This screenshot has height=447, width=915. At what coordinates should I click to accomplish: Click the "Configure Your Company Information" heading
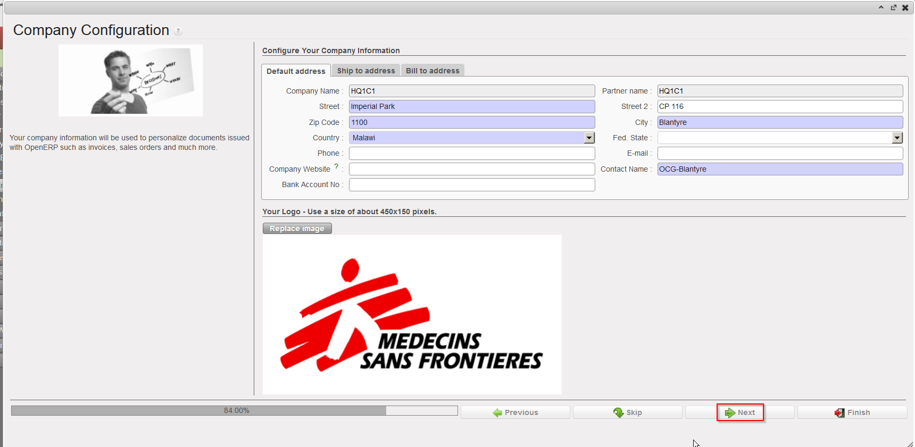point(331,50)
